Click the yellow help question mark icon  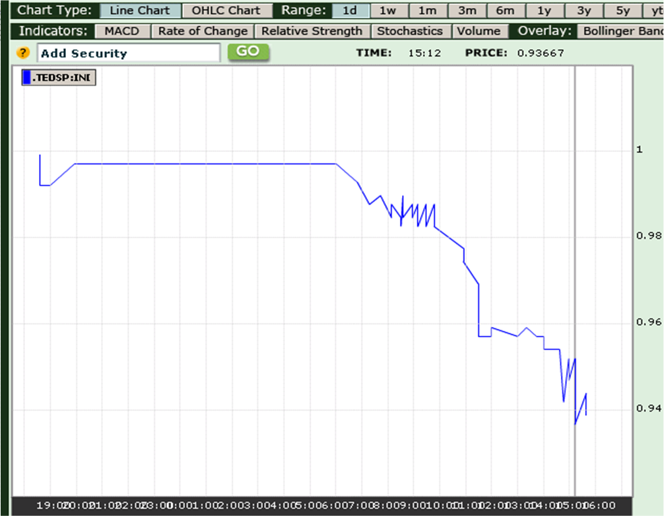click(x=23, y=53)
